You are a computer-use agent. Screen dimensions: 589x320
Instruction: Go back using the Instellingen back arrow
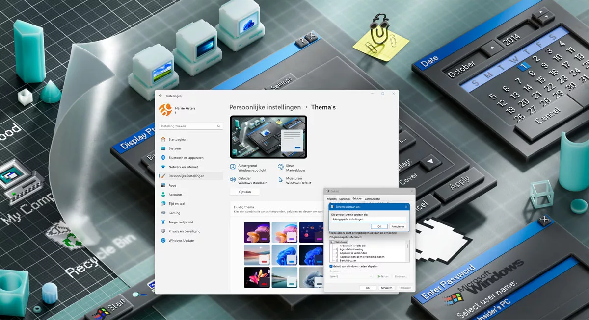(x=161, y=96)
